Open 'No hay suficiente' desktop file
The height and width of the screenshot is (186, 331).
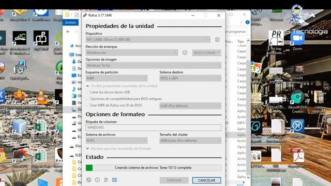click(276, 43)
